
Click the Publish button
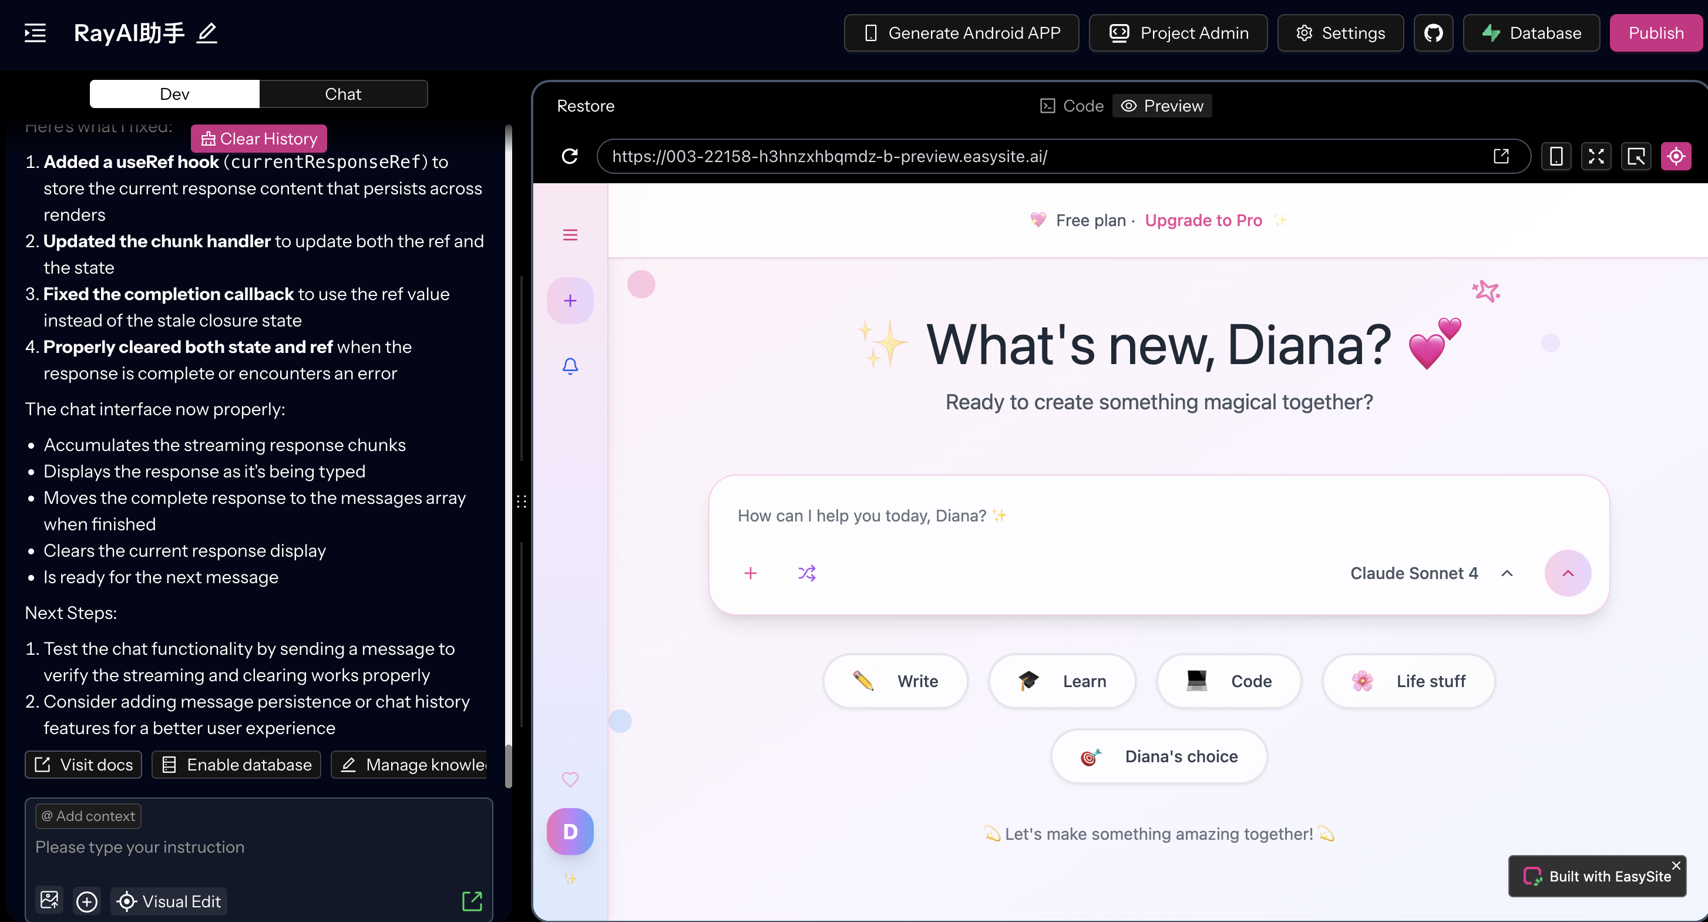pyautogui.click(x=1655, y=33)
